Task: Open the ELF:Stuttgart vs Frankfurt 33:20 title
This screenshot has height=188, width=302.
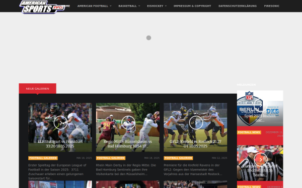Action: point(60,144)
